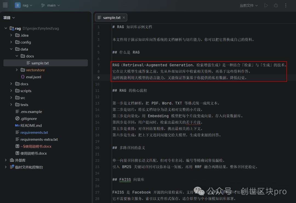
Task: Expand the src folder
Action: (11, 98)
